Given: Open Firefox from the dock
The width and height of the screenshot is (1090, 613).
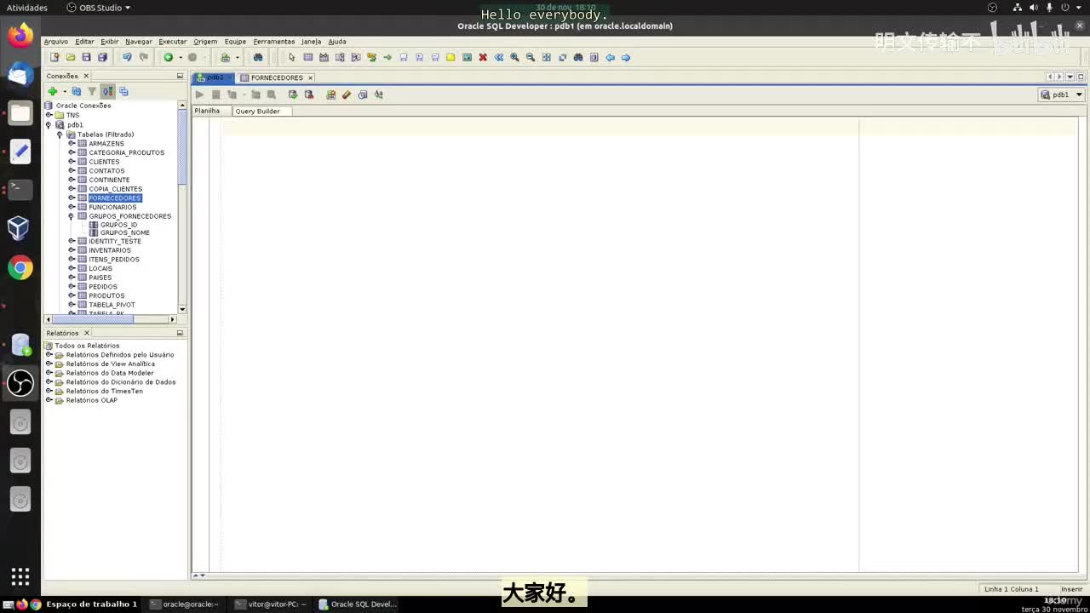Looking at the screenshot, I should pyautogui.click(x=20, y=36).
